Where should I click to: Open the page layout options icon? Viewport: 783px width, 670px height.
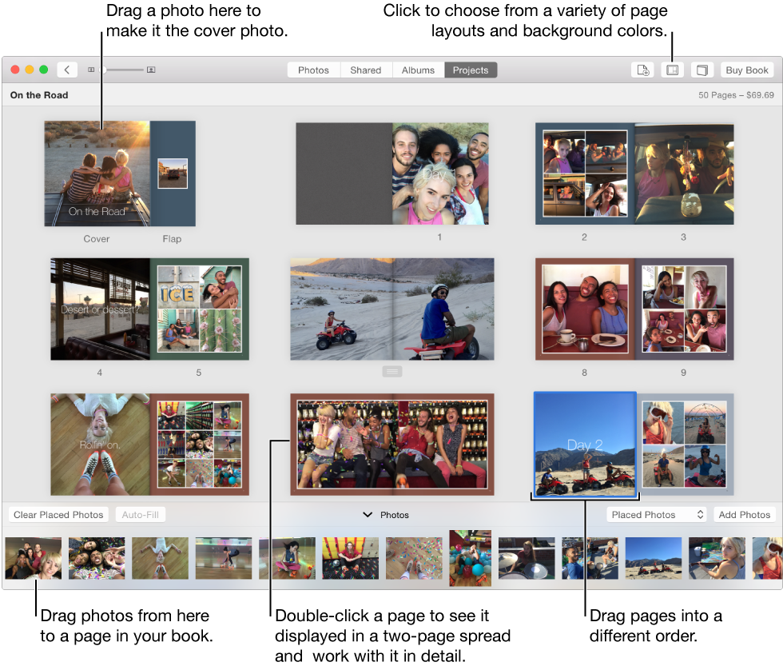coord(673,70)
